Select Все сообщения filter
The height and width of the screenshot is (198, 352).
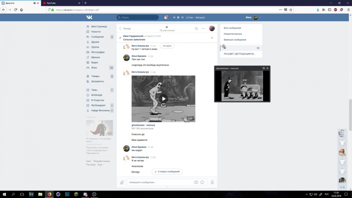[232, 28]
